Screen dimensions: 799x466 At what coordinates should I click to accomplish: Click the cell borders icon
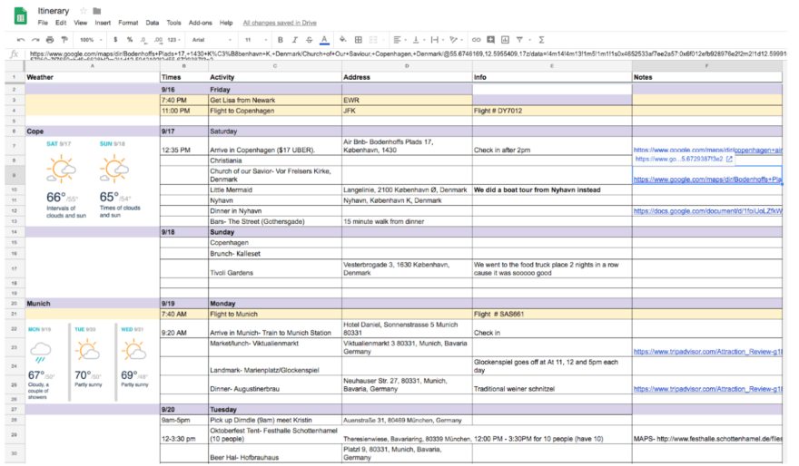click(x=359, y=40)
